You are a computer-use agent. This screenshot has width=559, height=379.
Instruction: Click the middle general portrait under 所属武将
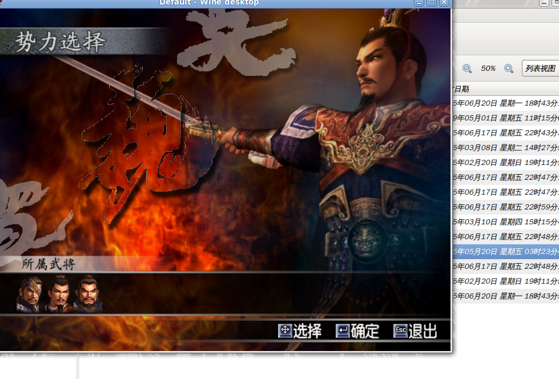(59, 295)
